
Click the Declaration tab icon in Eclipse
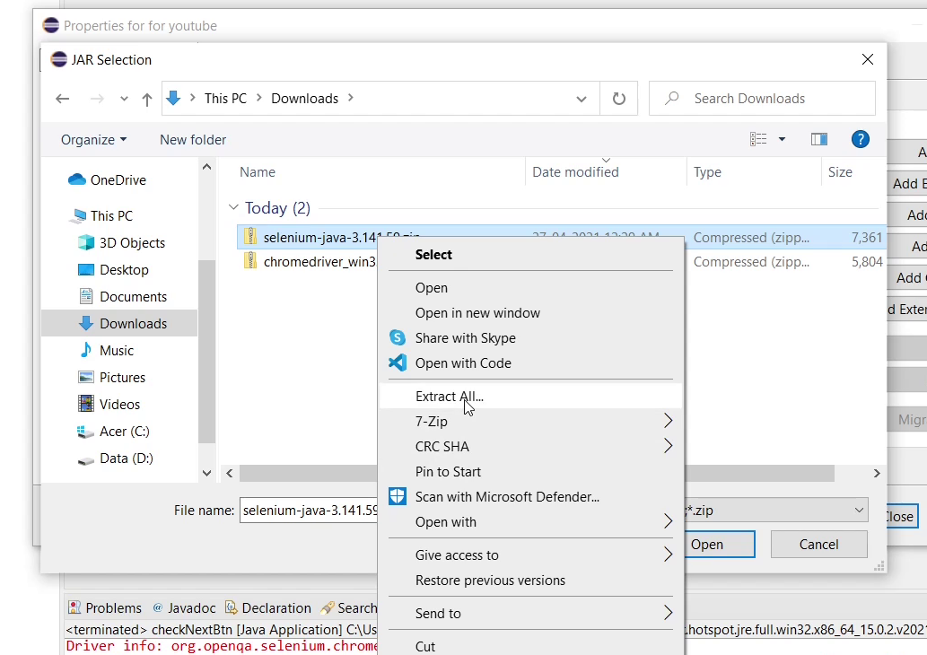(232, 607)
